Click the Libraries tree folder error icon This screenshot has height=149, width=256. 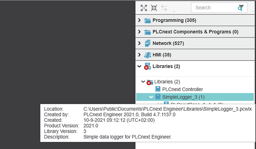[x=150, y=82]
